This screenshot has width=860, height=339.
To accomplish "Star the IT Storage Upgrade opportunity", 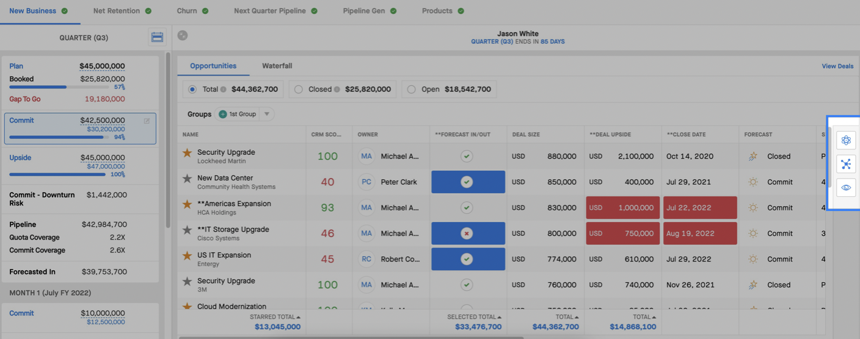I will [x=188, y=230].
